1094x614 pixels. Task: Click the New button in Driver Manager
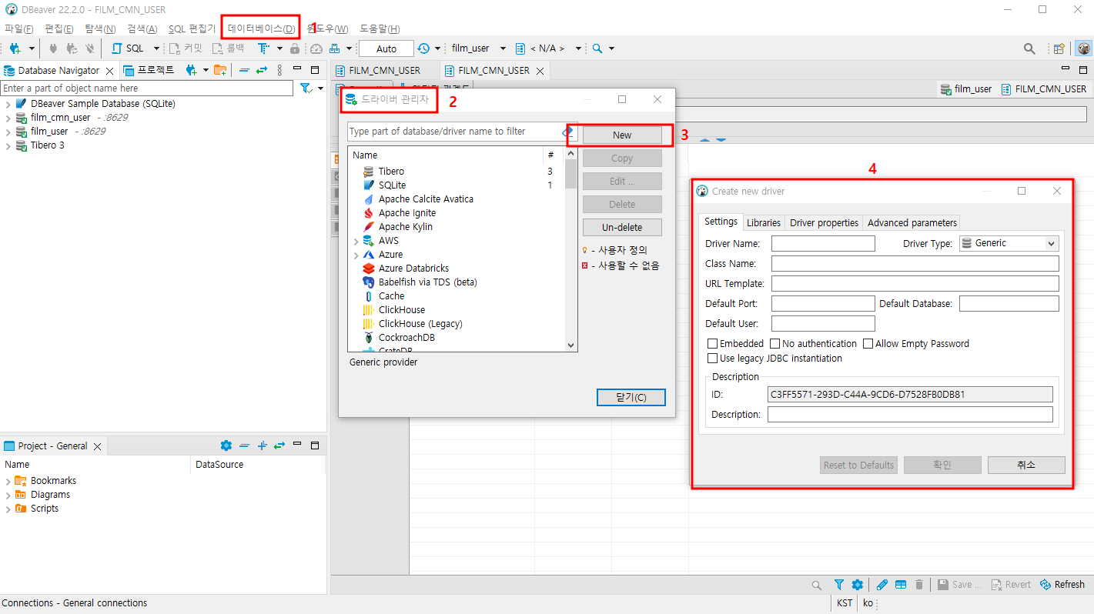(x=622, y=135)
